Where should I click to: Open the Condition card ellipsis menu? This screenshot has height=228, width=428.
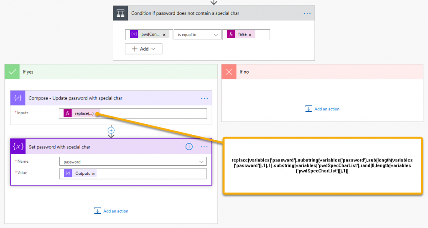point(307,13)
